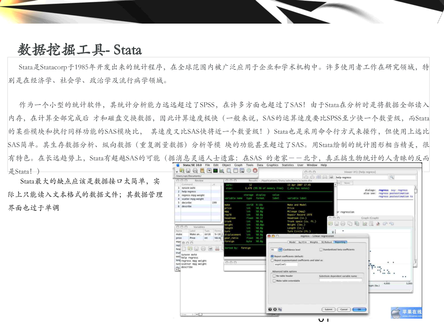This screenshot has height=333, width=444.
Task: Select the SE/Robust tab in regress dialog
Action: 327,242
